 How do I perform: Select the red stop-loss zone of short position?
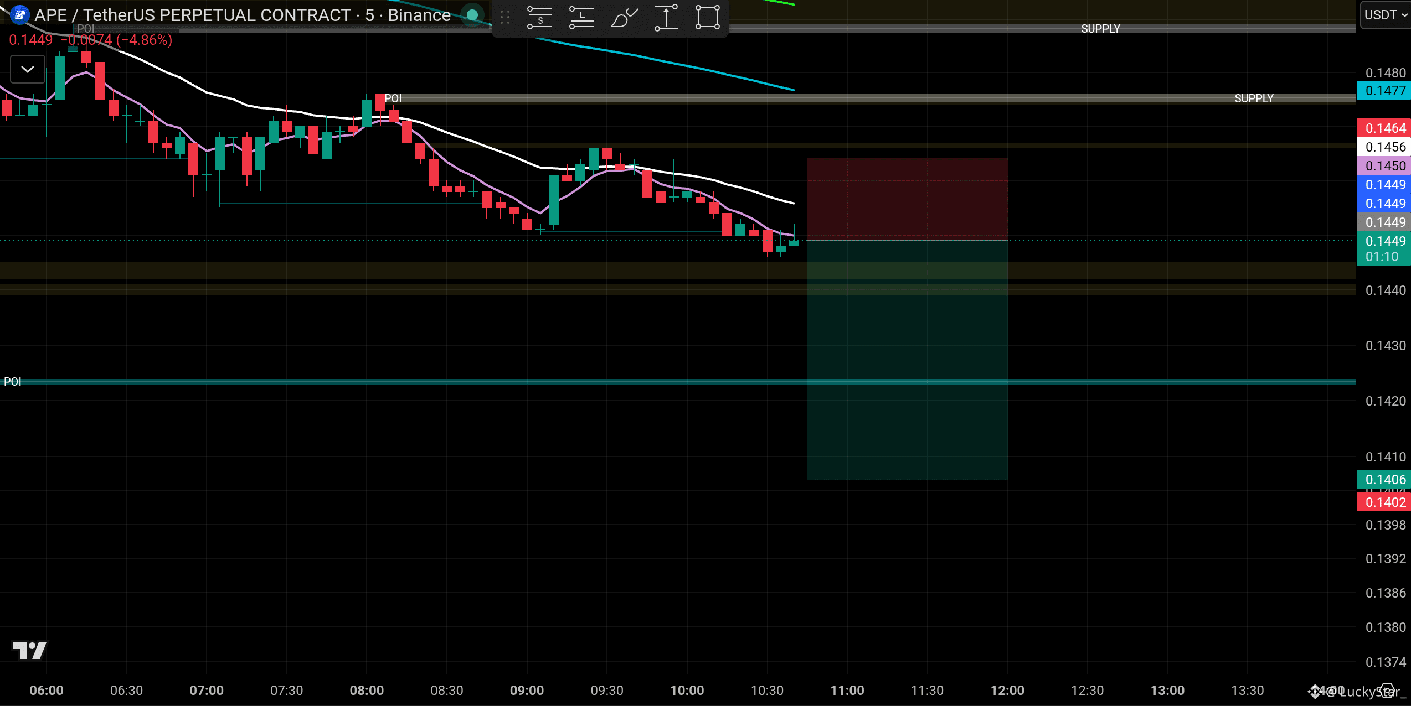(907, 200)
